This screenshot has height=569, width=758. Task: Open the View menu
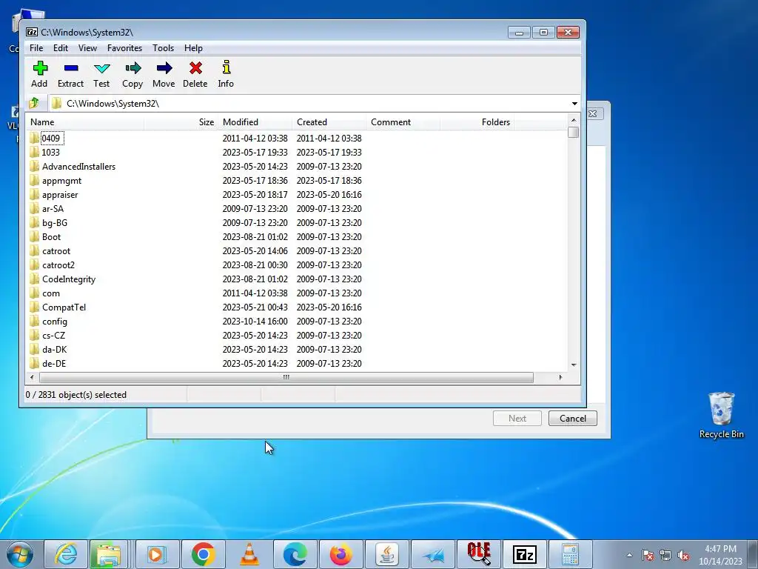pyautogui.click(x=87, y=48)
